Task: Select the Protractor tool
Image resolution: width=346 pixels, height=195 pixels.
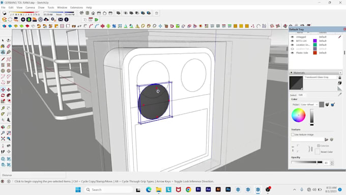Action: (3, 114)
